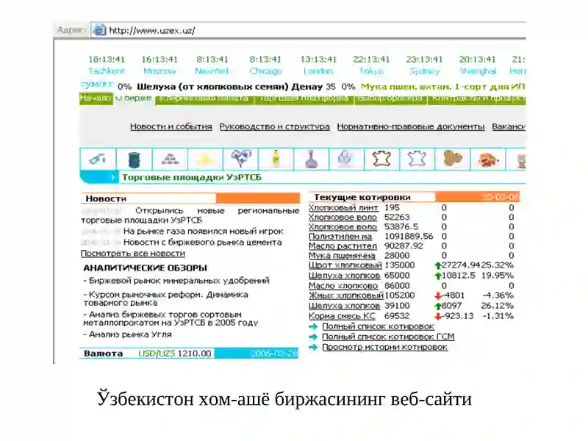Click the Tashkent clock 18:13:41

(x=107, y=60)
